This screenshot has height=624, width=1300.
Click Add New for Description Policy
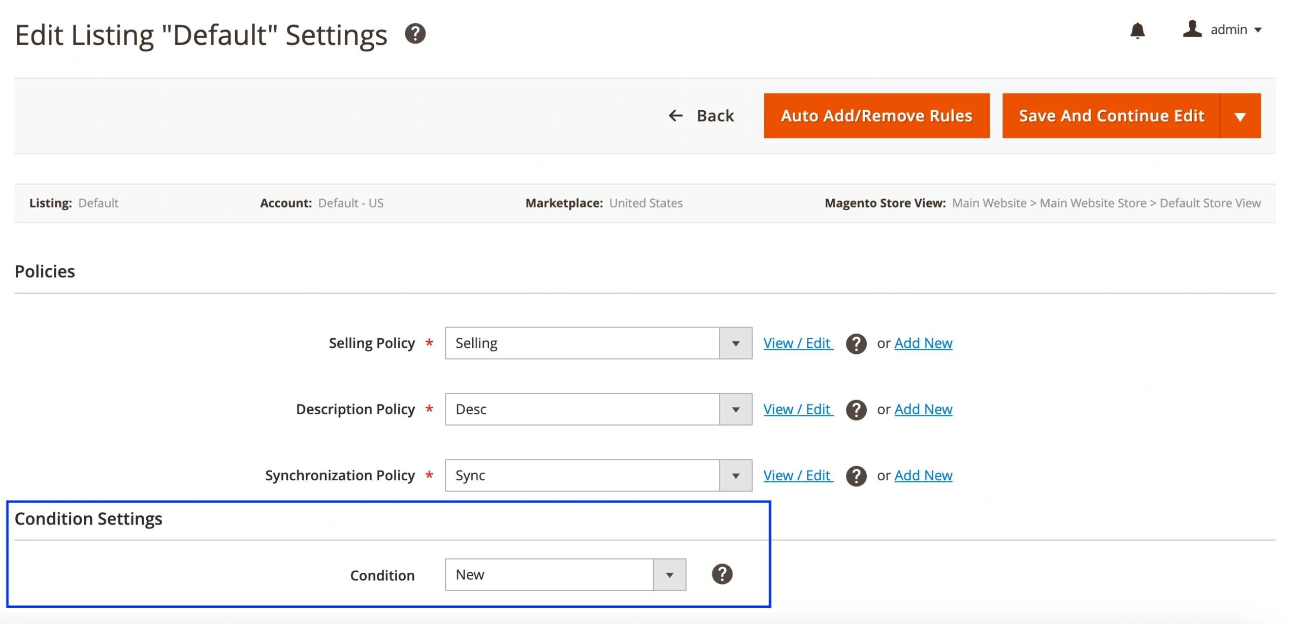tap(923, 409)
